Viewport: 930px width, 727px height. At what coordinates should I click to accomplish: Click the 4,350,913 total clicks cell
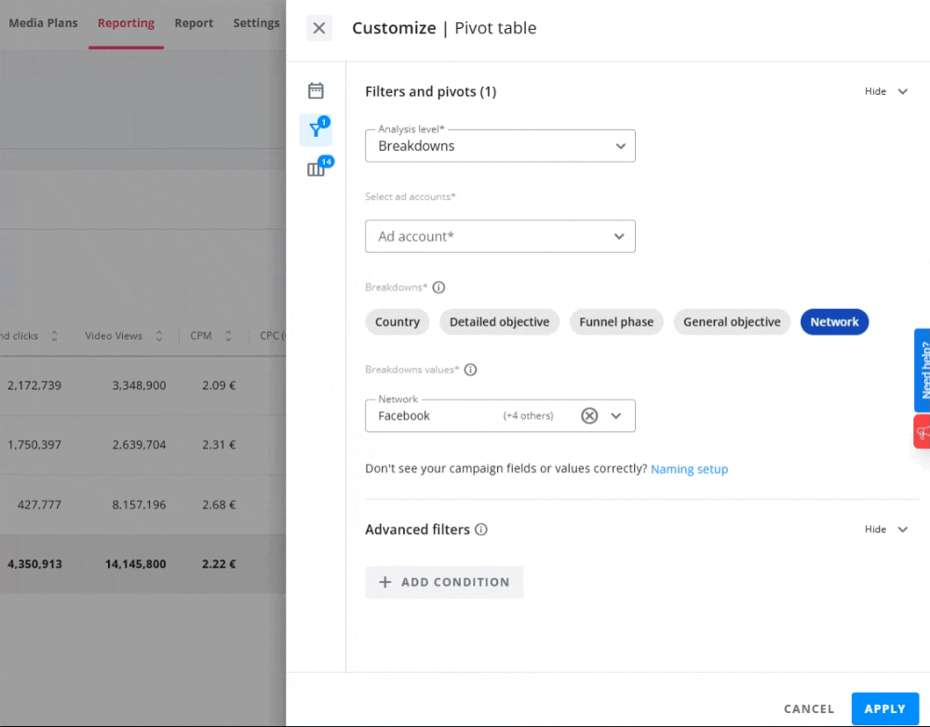(x=34, y=564)
